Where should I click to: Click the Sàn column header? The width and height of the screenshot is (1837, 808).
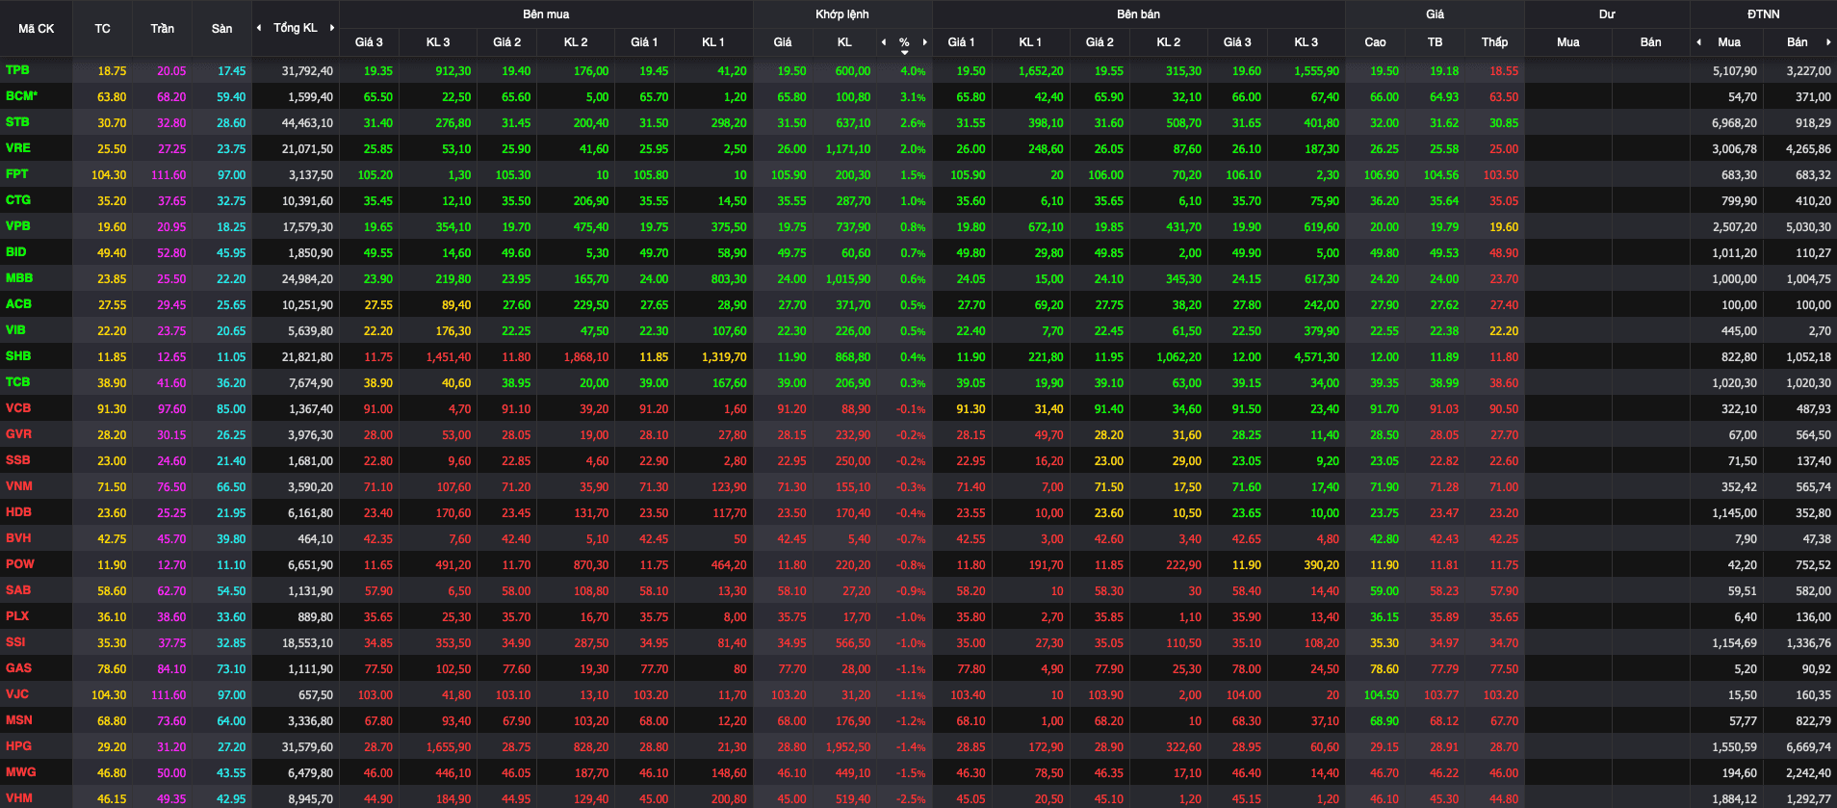(221, 29)
